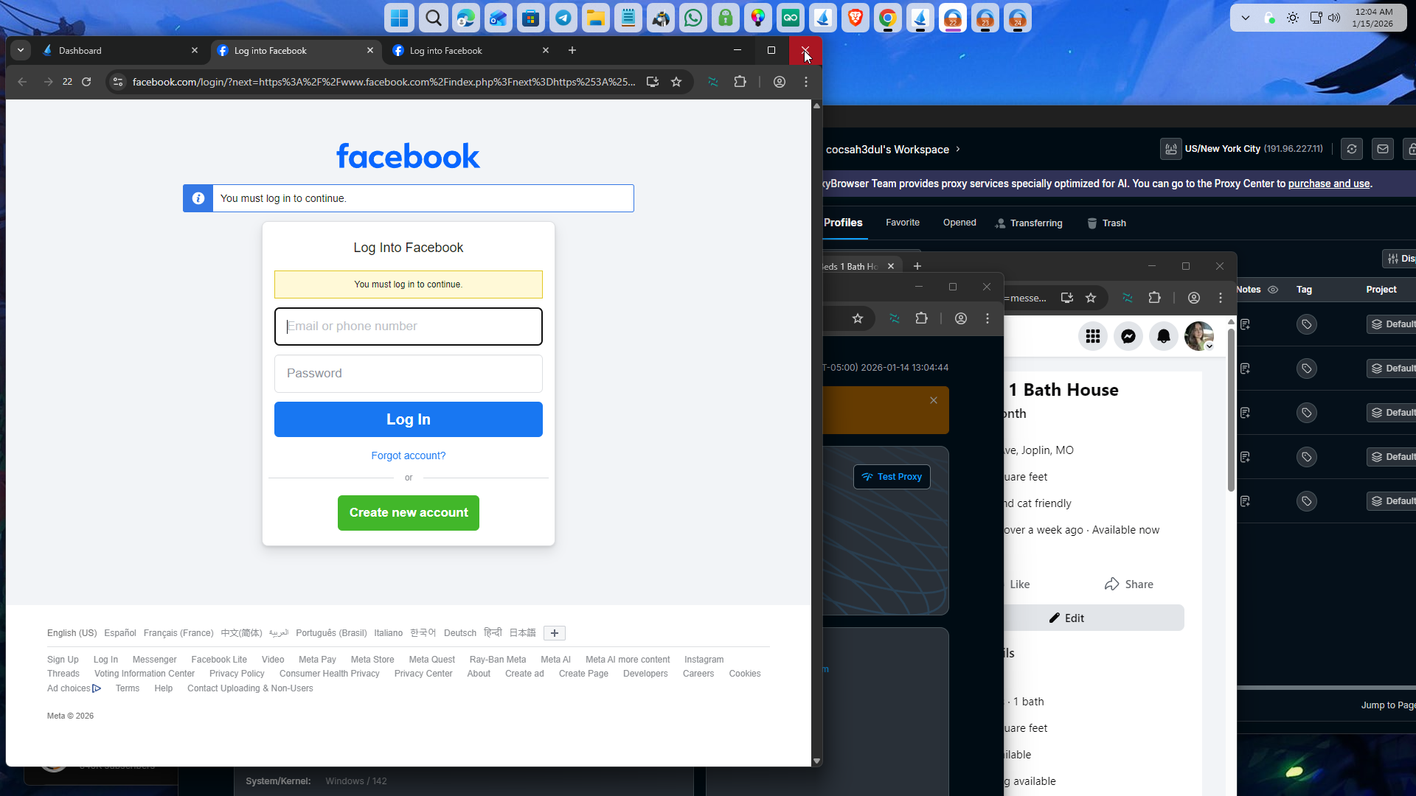Show hidden system tray icons chevron
1416x796 pixels.
pyautogui.click(x=1246, y=18)
